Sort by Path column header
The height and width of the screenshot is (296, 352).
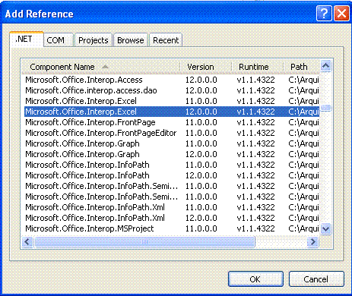[302, 67]
